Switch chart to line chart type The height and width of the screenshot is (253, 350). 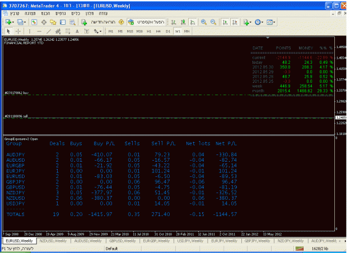(x=193, y=22)
